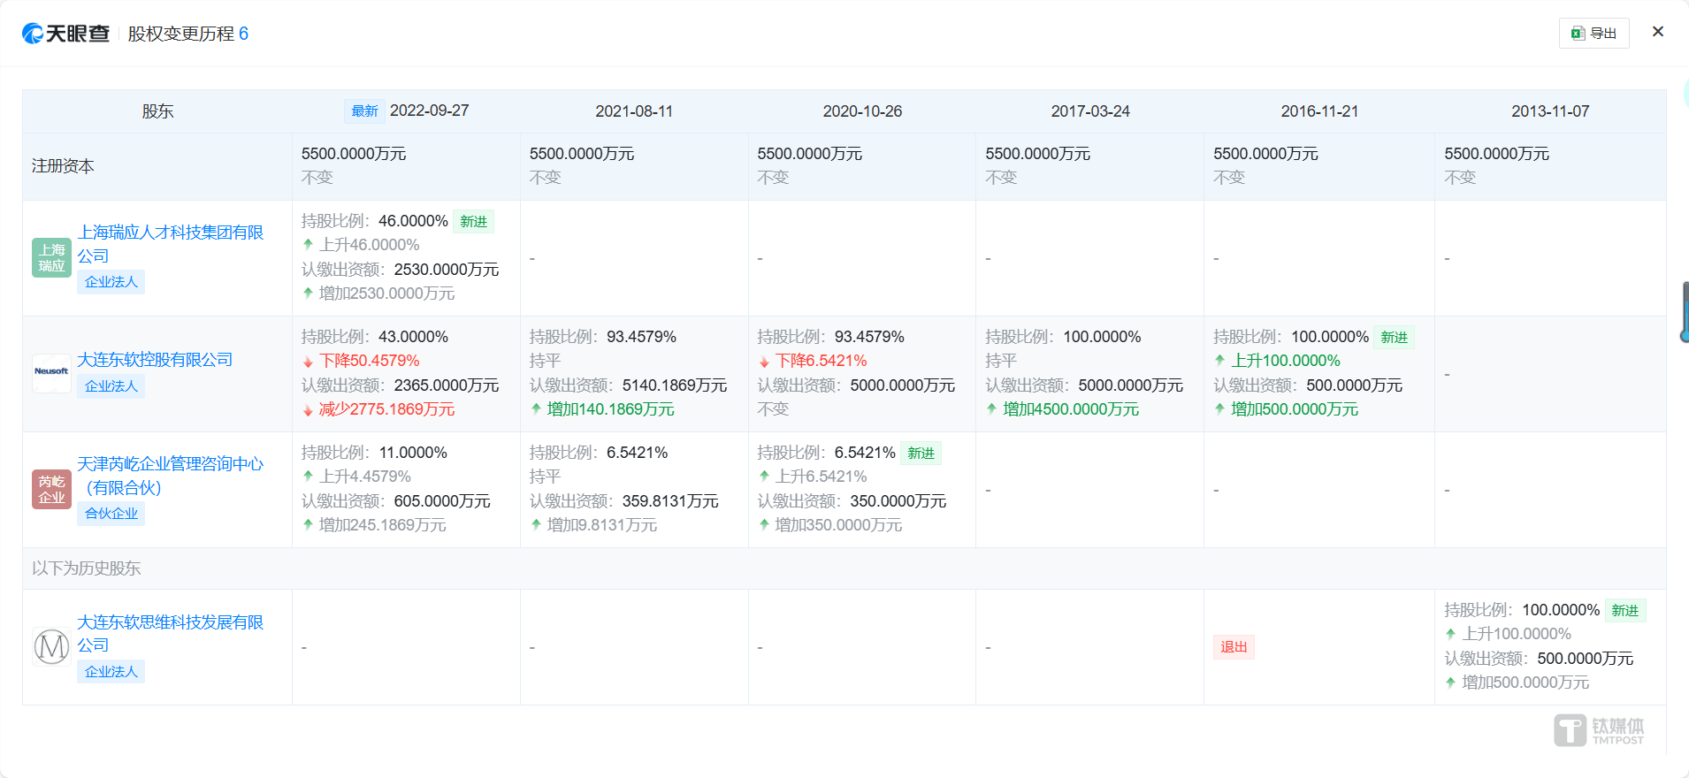
Task: Open 大连东软思维科技发展有限公司 link
Action: pyautogui.click(x=171, y=634)
